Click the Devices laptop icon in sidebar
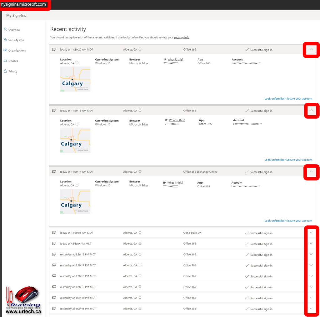Image resolution: width=320 pixels, height=317 pixels. point(5,61)
